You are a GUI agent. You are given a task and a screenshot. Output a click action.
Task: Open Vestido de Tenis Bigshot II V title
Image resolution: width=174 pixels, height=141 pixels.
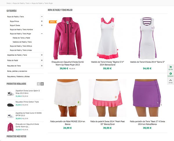click(107, 63)
